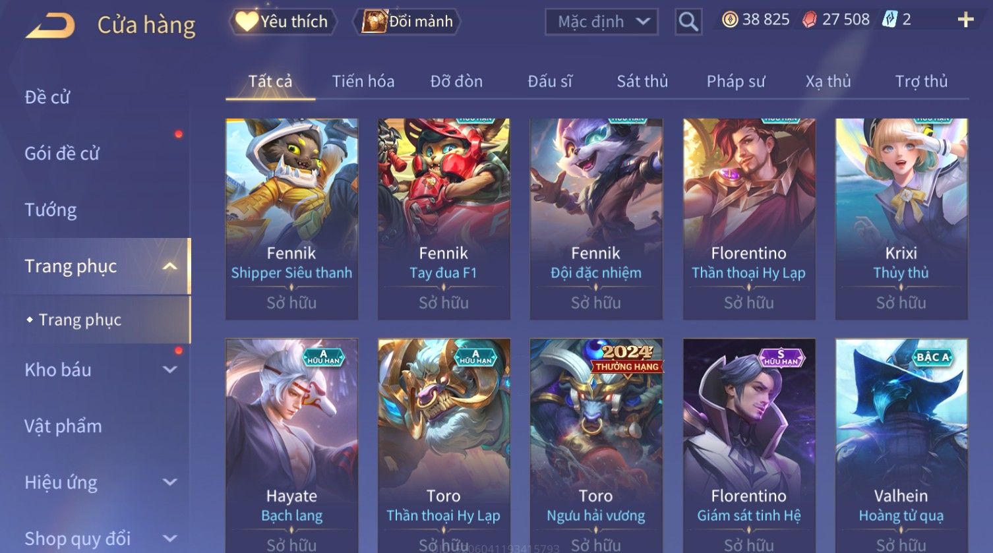Open Gói đề cử in sidebar
Screen dimensions: 993x553
62,154
